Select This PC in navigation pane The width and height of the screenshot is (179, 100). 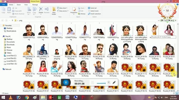8,36
